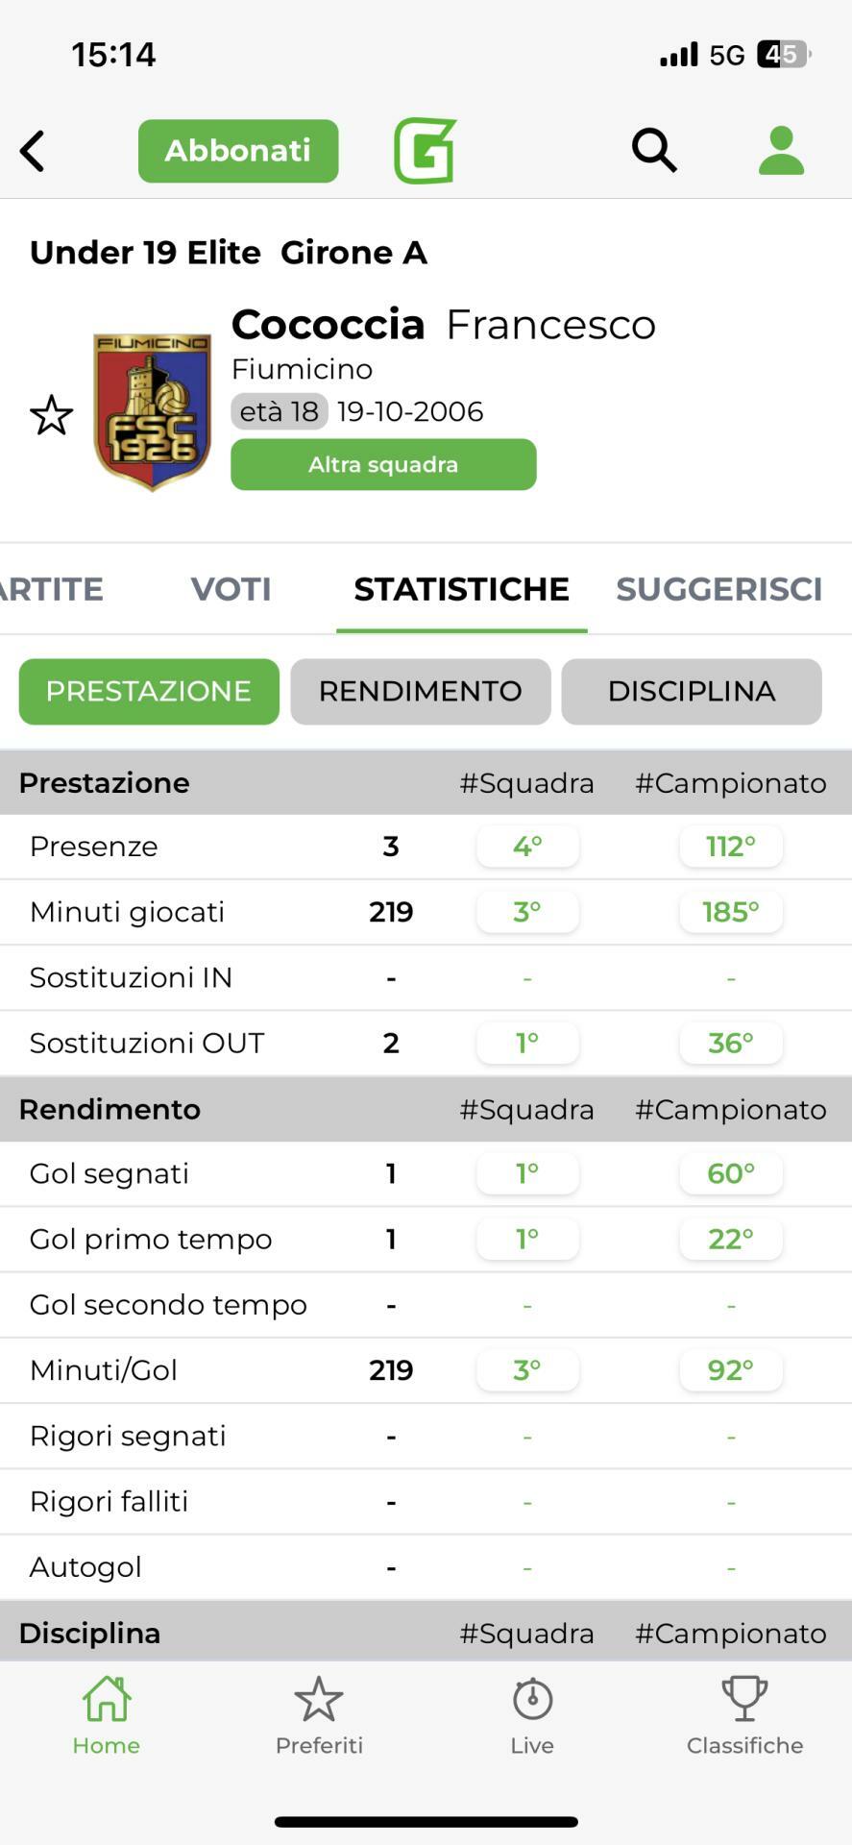The image size is (852, 1845).
Task: Switch to the VOTI tab
Action: [231, 589]
